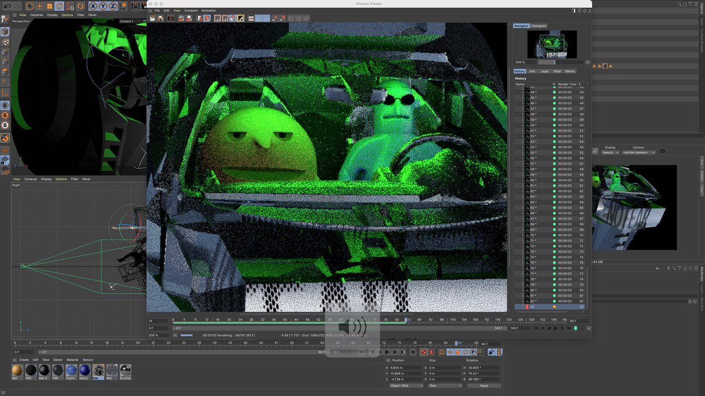Open the Navigator zoom options dropdown

[x=587, y=62]
